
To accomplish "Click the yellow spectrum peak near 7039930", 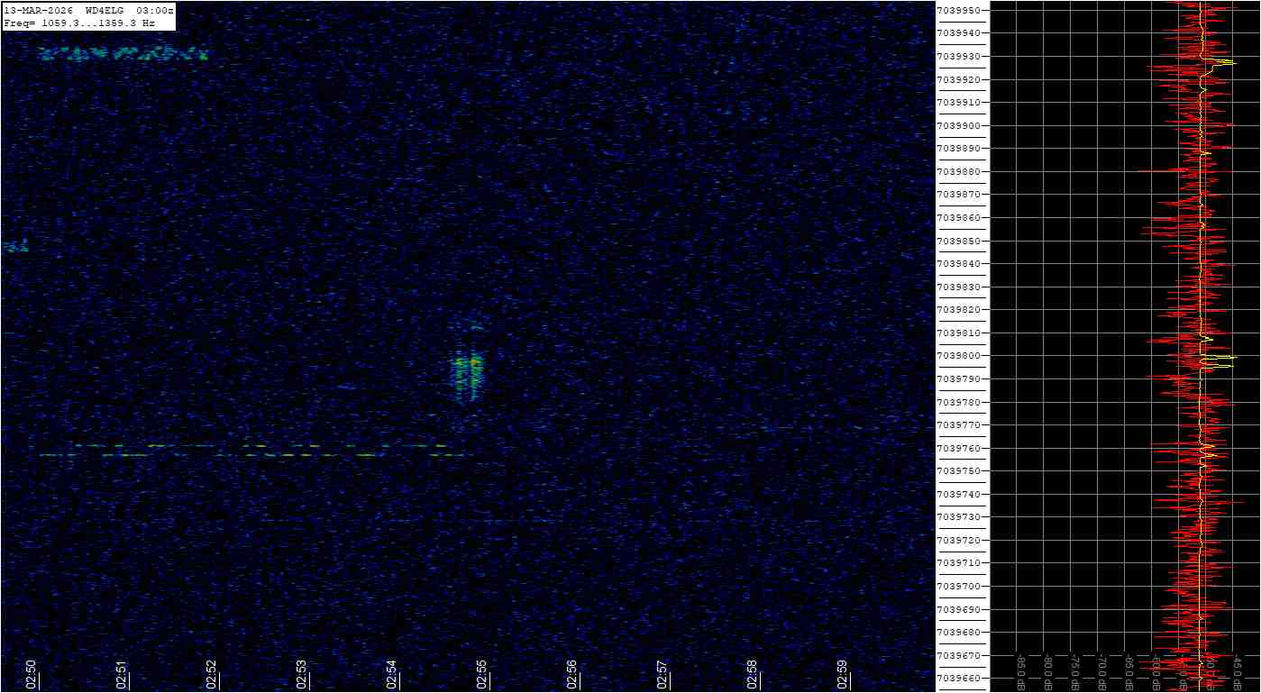I will pyautogui.click(x=1224, y=62).
